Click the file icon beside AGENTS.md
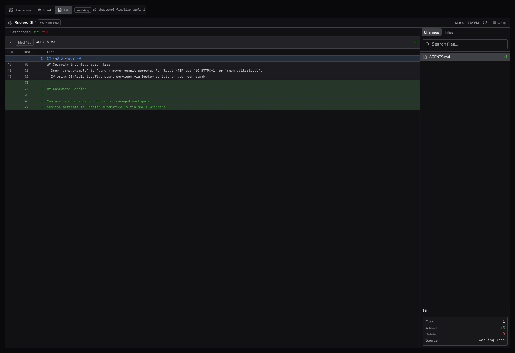This screenshot has width=515, height=353. point(425,57)
